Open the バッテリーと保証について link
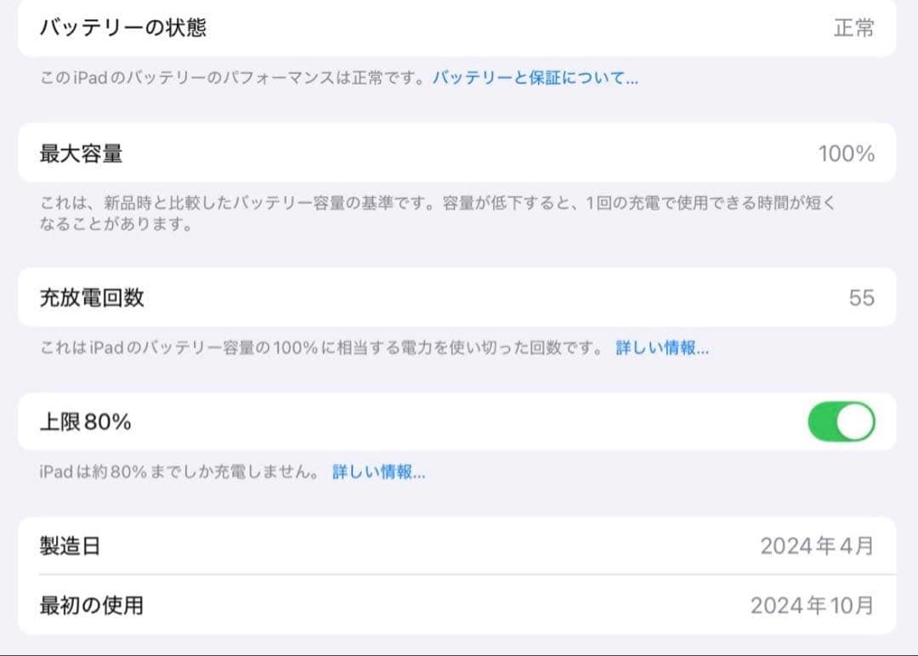Viewport: 918px width, 656px height. (535, 78)
